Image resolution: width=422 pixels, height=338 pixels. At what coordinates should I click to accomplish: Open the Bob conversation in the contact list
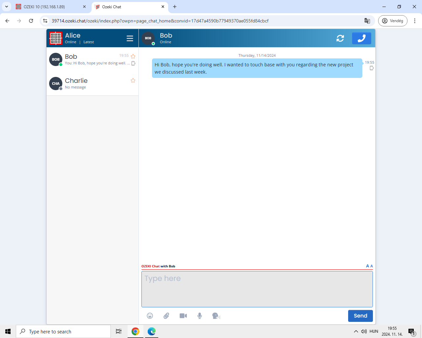point(92,59)
